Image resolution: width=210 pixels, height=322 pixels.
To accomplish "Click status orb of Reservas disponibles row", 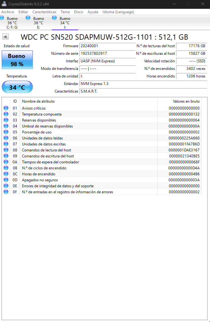I will [x=6, y=120].
